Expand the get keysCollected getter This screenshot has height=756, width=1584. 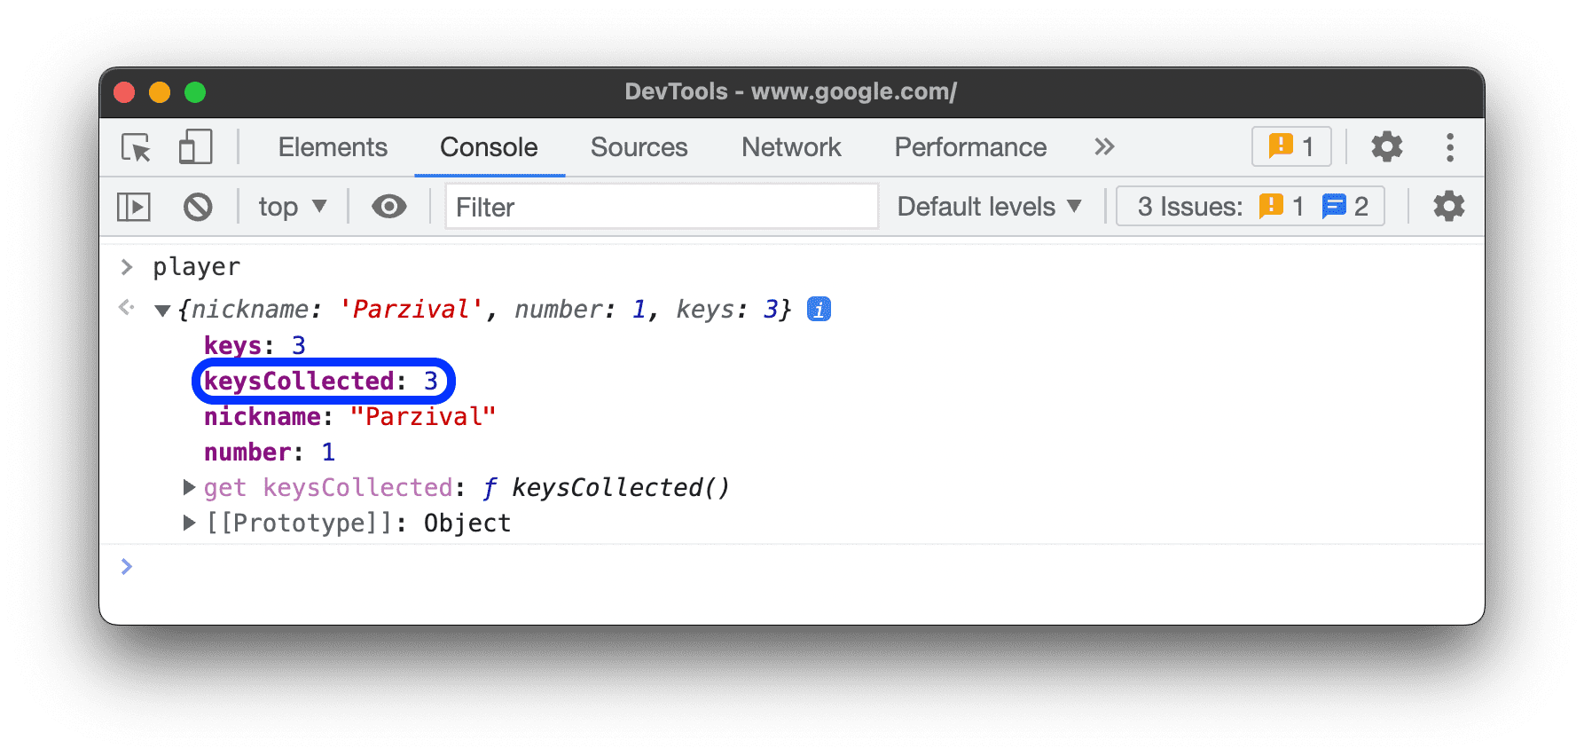click(189, 487)
